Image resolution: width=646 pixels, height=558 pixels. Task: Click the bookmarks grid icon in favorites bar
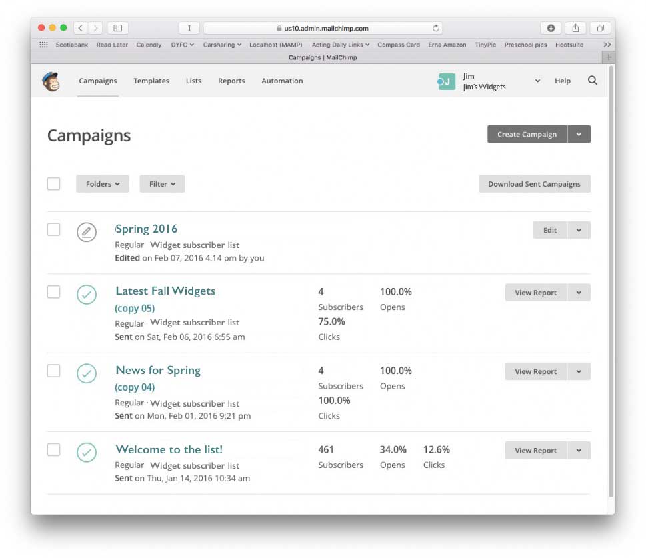(x=43, y=45)
